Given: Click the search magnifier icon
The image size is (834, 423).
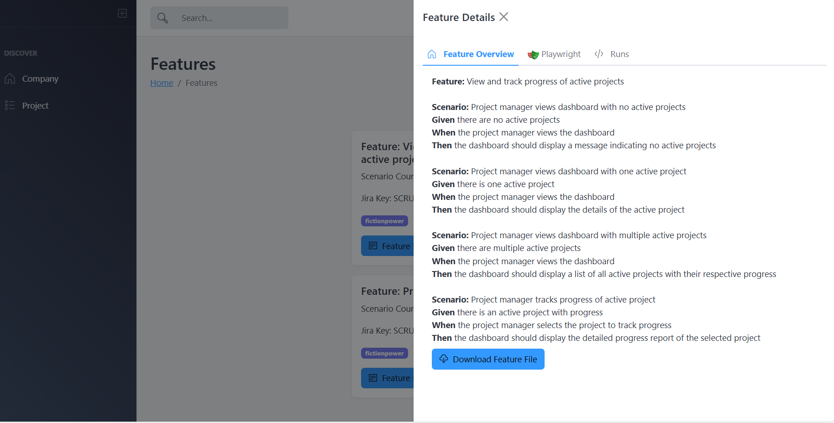Looking at the screenshot, I should 163,18.
